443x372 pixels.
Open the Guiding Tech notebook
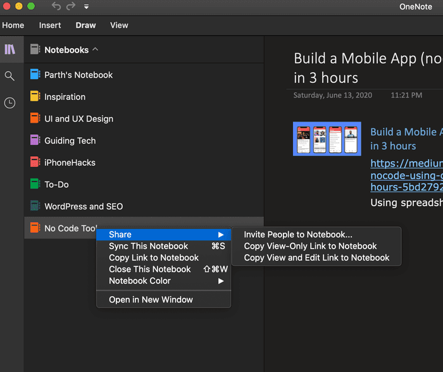tap(144, 140)
